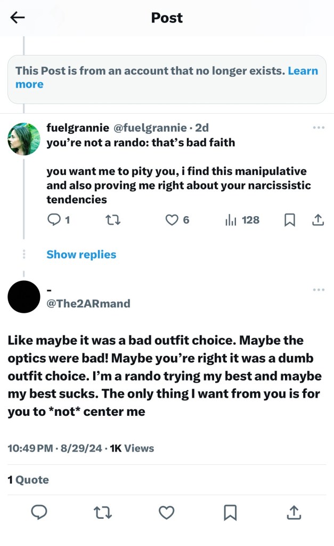Open more options for The2ARmand's post

click(319, 290)
